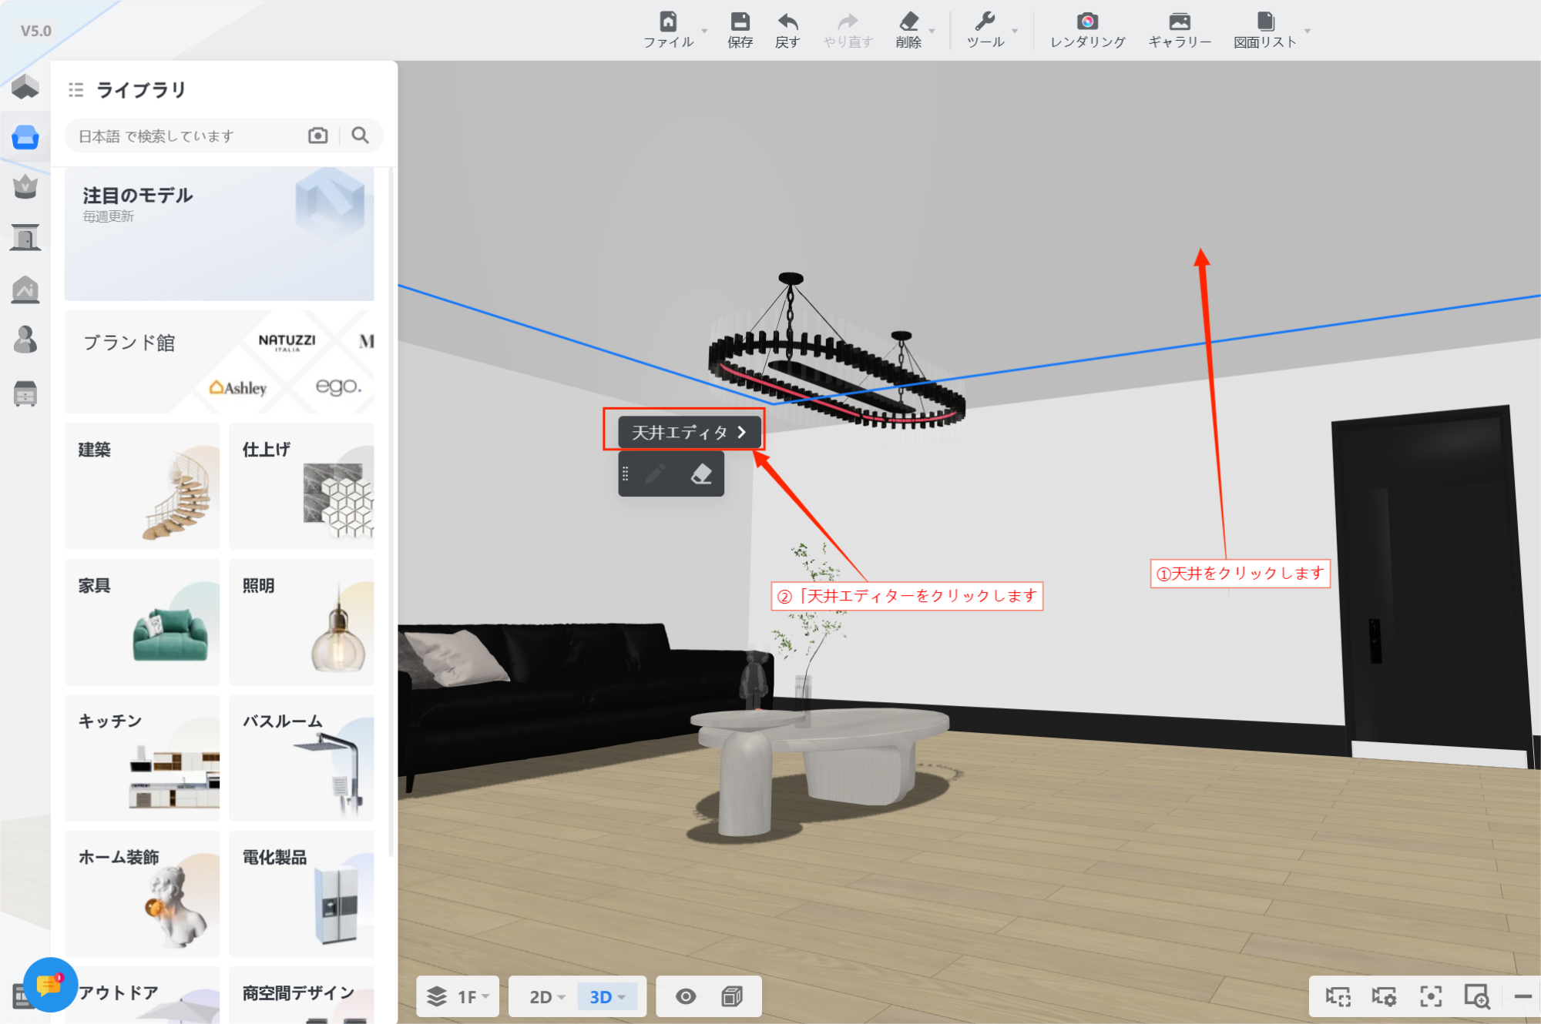
Task: Open the キッチン kitchen category
Action: (x=142, y=758)
